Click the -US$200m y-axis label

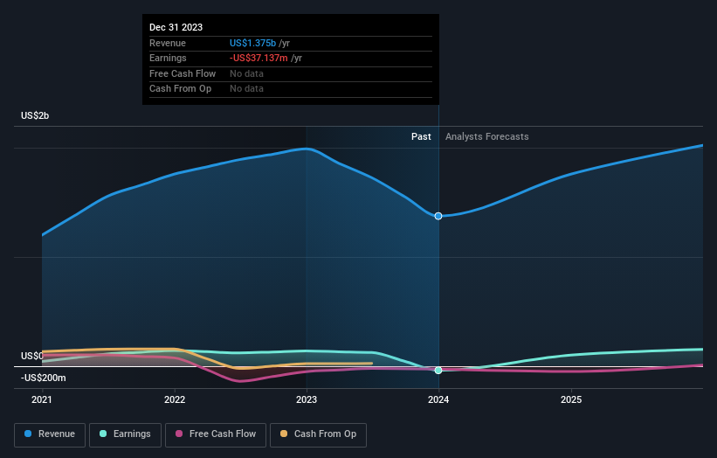tap(44, 378)
